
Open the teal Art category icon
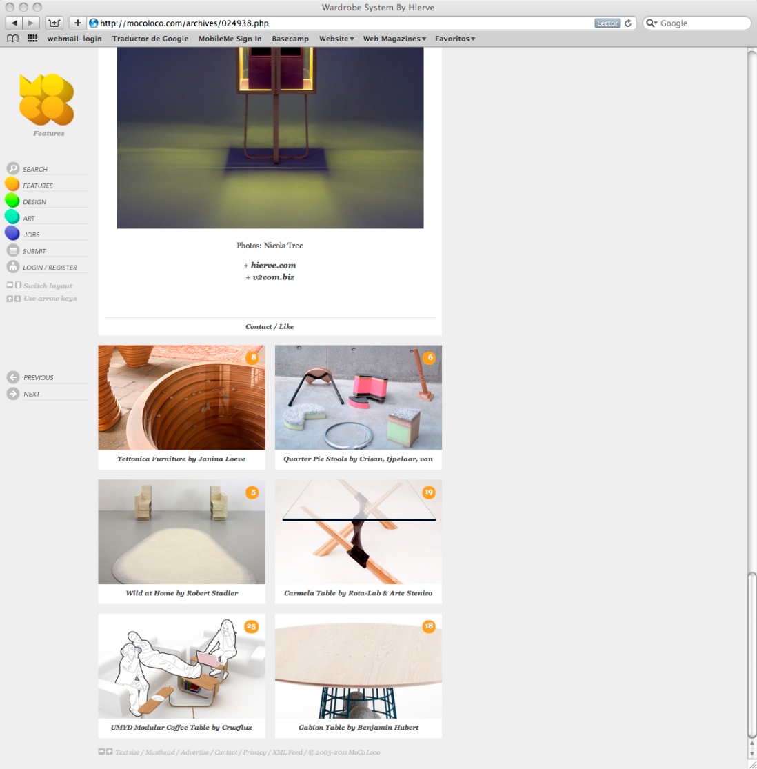click(12, 217)
